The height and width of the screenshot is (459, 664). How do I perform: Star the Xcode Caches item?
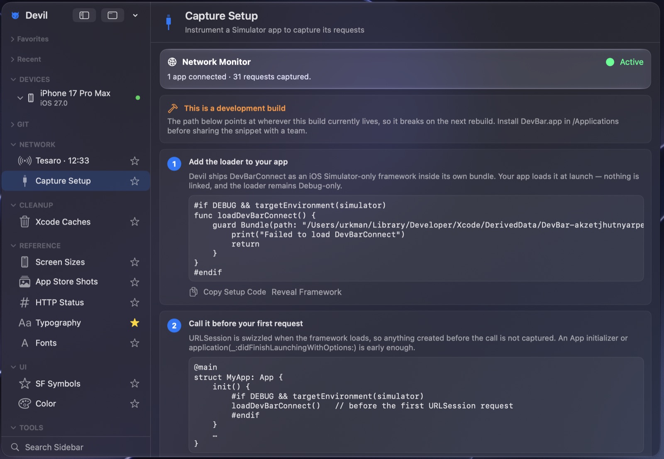[x=134, y=222]
